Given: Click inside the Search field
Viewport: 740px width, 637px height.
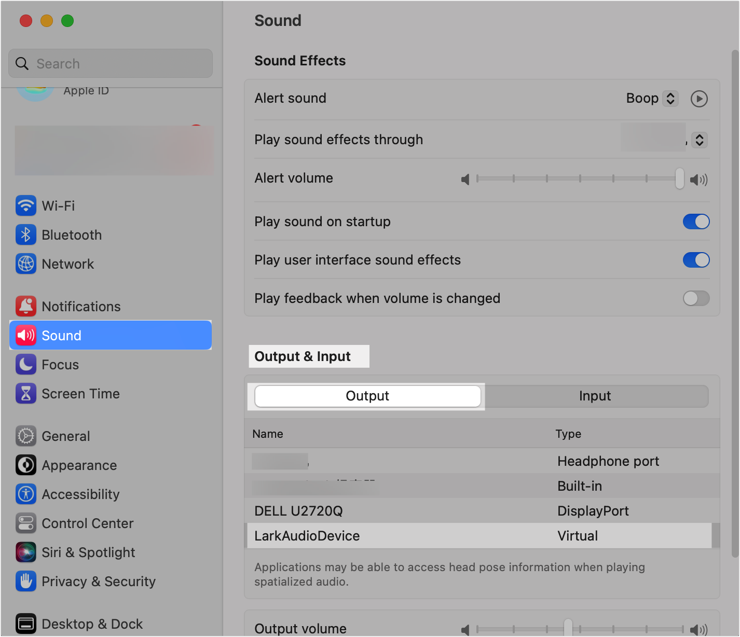Looking at the screenshot, I should coord(111,63).
